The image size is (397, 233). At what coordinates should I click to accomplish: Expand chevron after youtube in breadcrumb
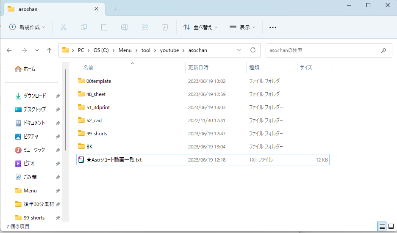pos(183,50)
